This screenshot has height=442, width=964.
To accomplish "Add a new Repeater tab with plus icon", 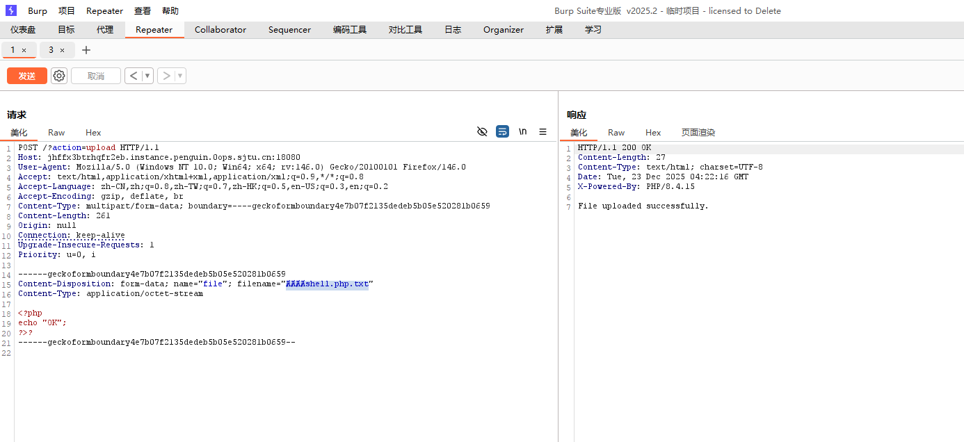I will [86, 50].
